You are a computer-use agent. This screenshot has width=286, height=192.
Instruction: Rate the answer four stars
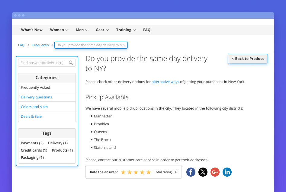[142, 172]
